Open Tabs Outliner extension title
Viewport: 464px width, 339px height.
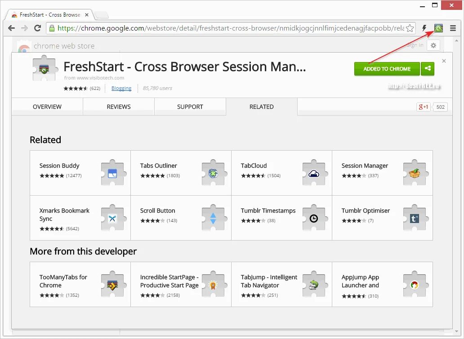click(x=159, y=165)
